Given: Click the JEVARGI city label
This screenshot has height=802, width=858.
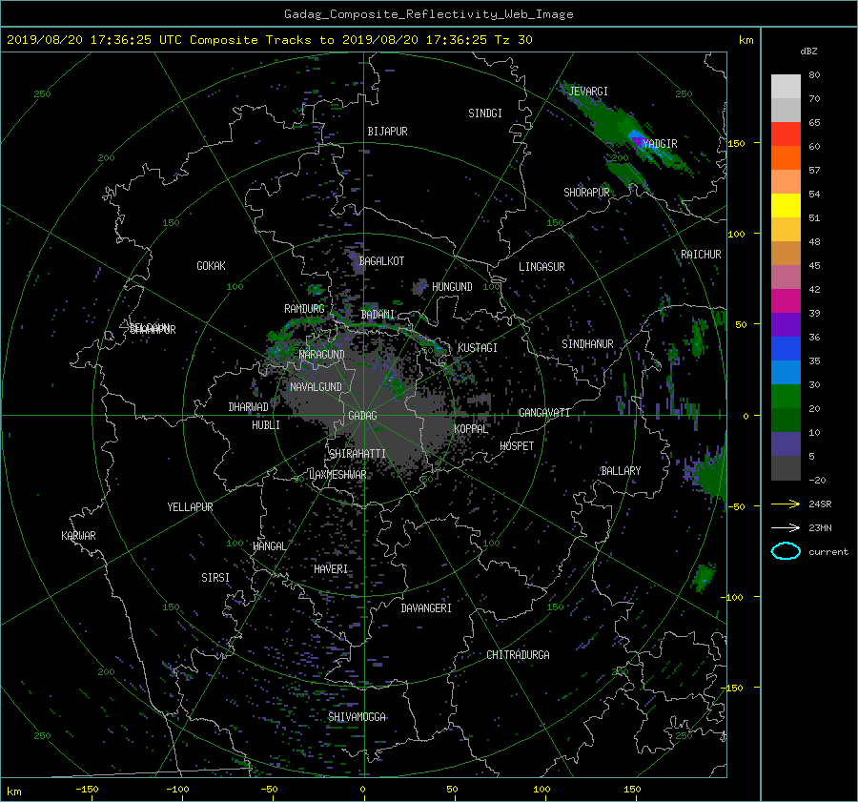Looking at the screenshot, I should 588,92.
